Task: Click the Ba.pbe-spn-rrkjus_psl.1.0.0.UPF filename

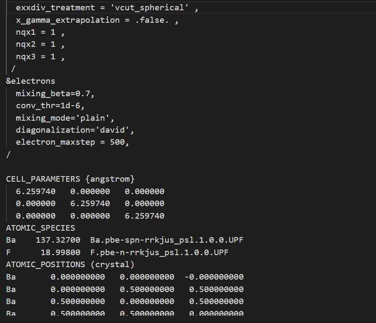Action: coord(167,240)
